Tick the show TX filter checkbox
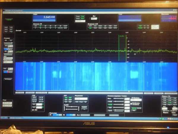Image resolution: width=178 pixels, height=134 pixels. point(131,104)
